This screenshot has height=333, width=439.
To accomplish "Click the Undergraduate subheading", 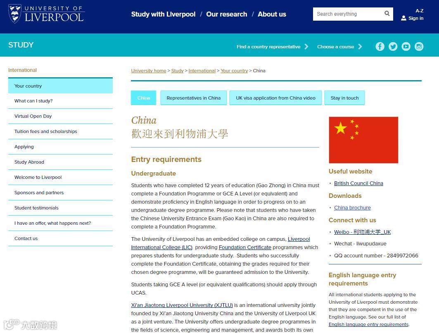I will click(154, 174).
